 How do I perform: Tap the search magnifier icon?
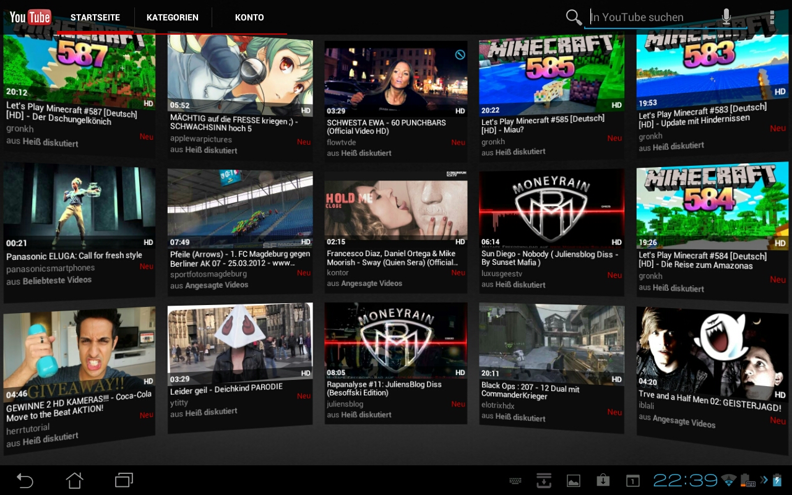[x=574, y=17]
